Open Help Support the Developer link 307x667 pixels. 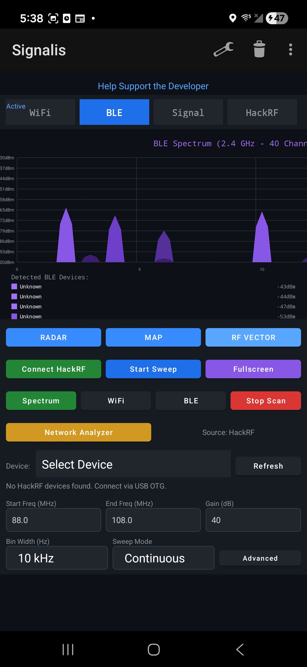pyautogui.click(x=153, y=86)
